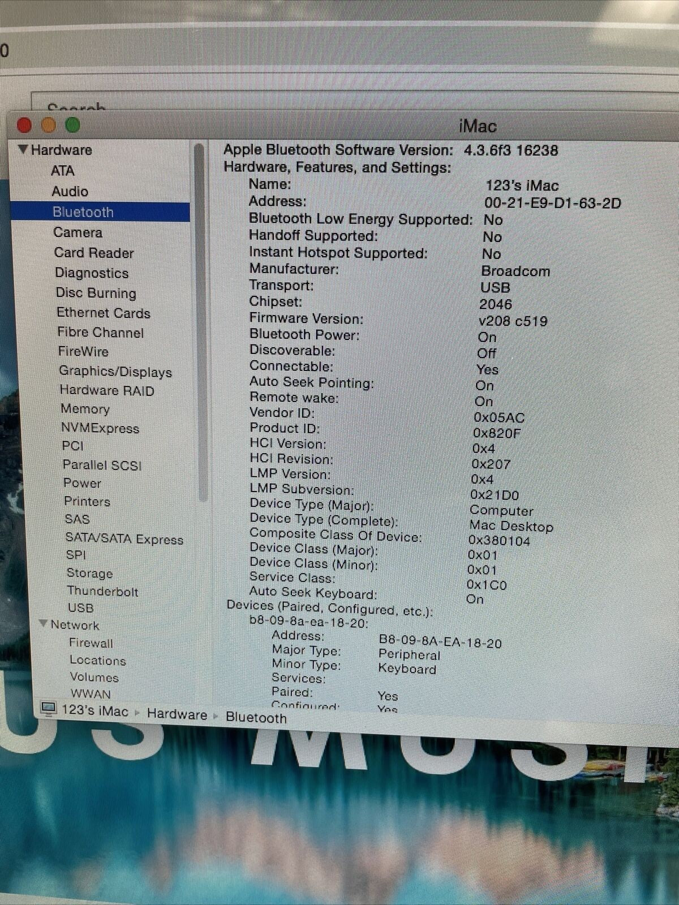
Task: Open Graphics/Displays entry
Action: click(115, 372)
